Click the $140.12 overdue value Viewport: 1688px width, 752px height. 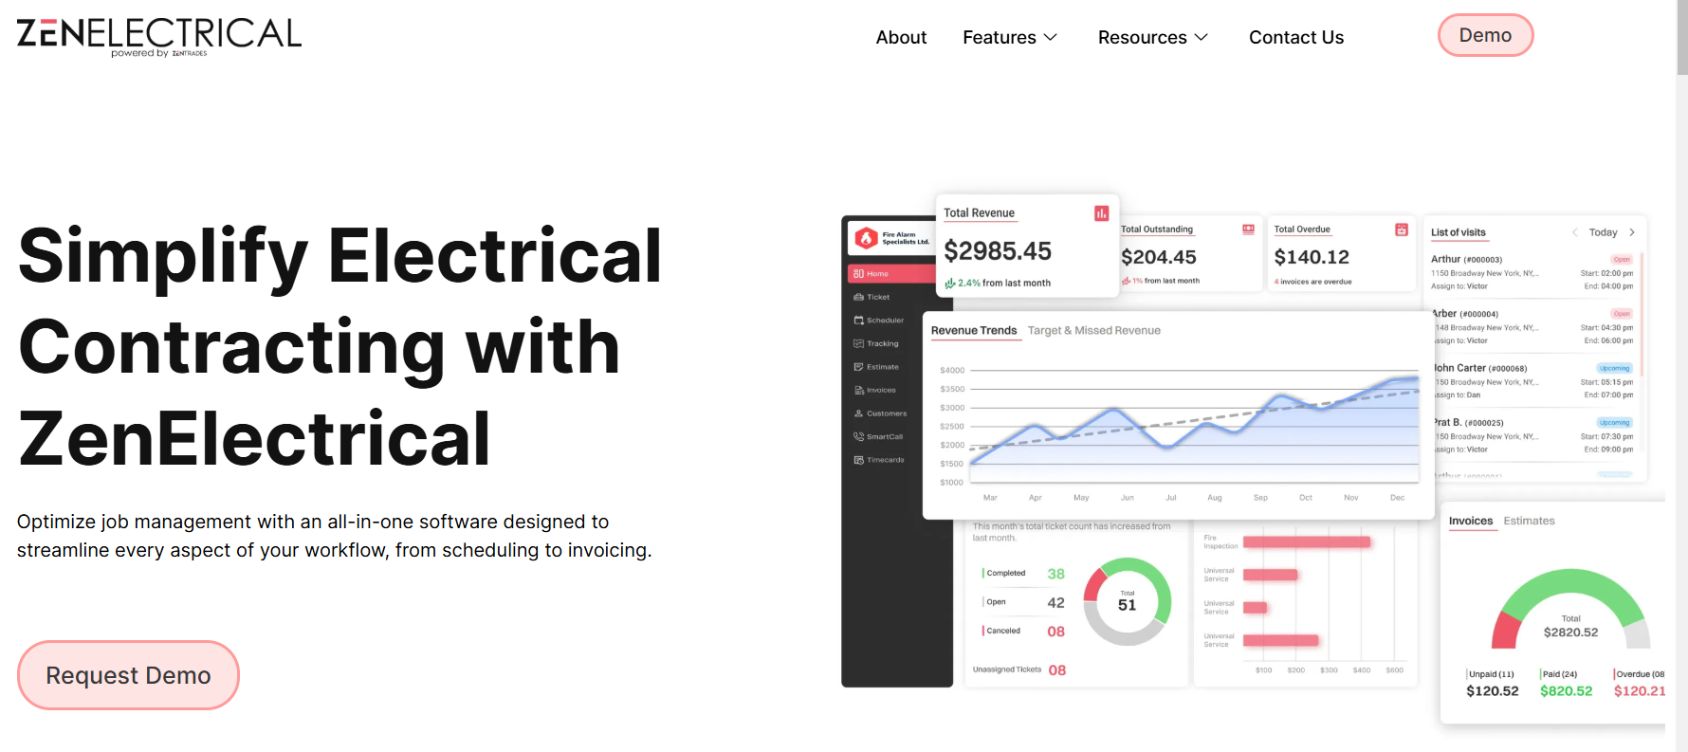coord(1312,257)
